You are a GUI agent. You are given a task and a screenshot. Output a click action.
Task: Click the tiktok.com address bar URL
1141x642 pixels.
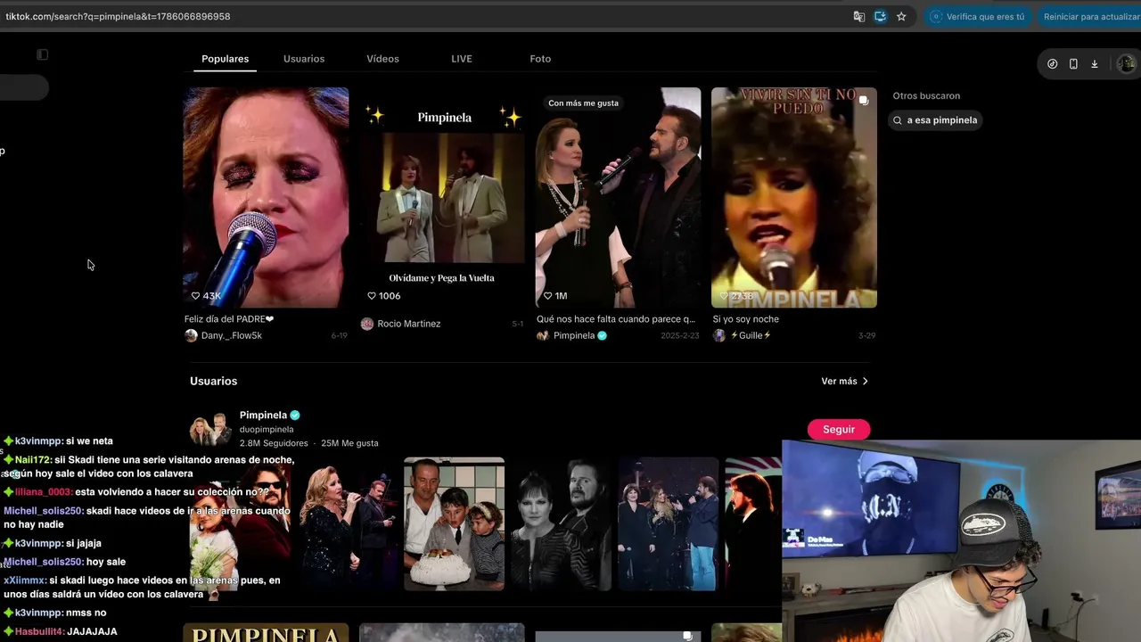click(x=118, y=16)
